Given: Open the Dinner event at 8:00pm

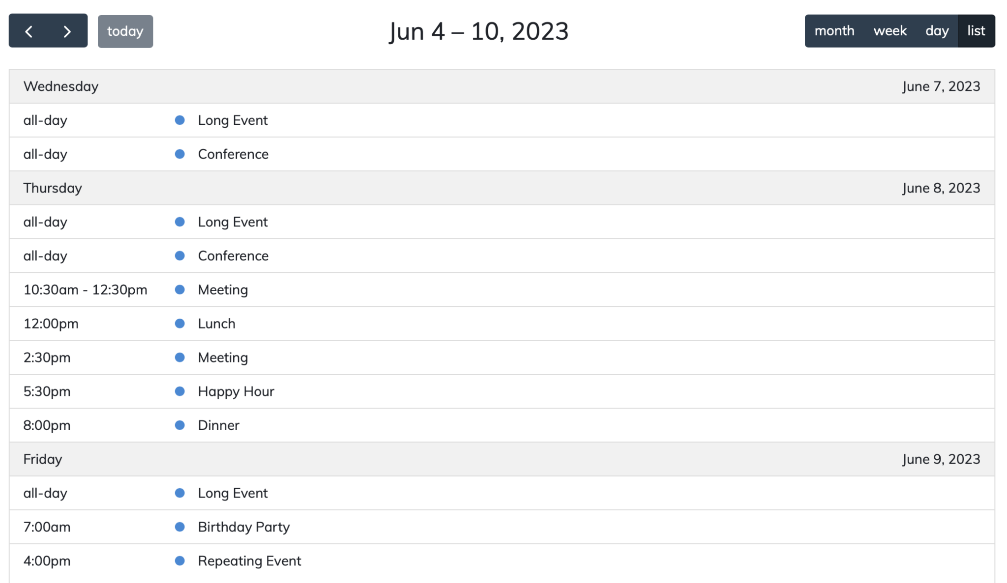Looking at the screenshot, I should (218, 425).
